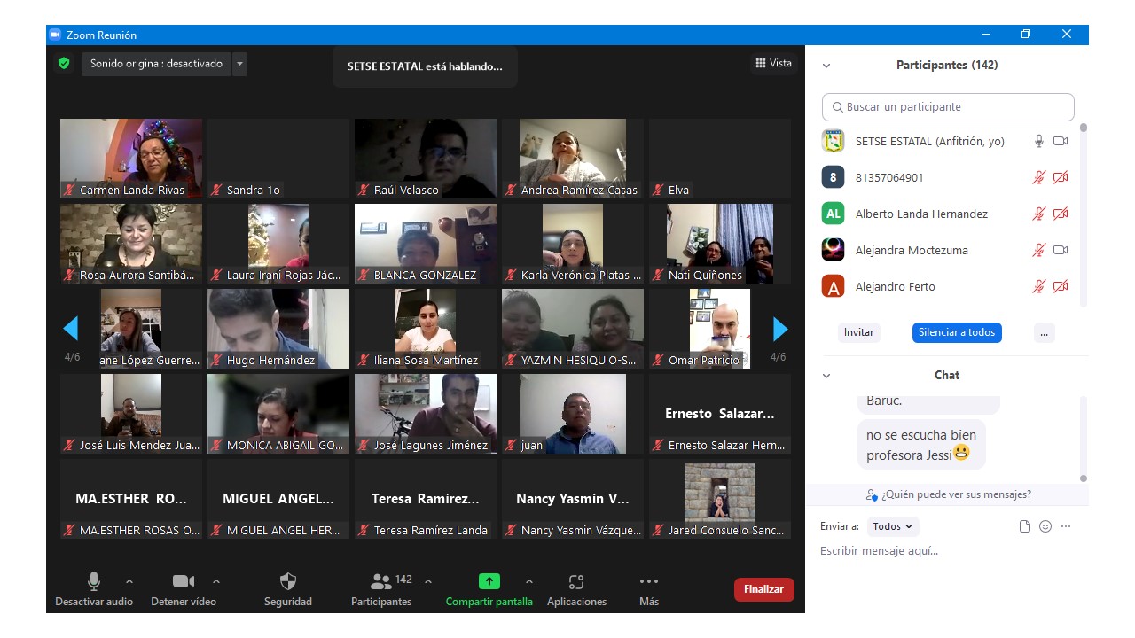The width and height of the screenshot is (1135, 638).
Task: Open the Seguridad shield icon
Action: tap(288, 582)
